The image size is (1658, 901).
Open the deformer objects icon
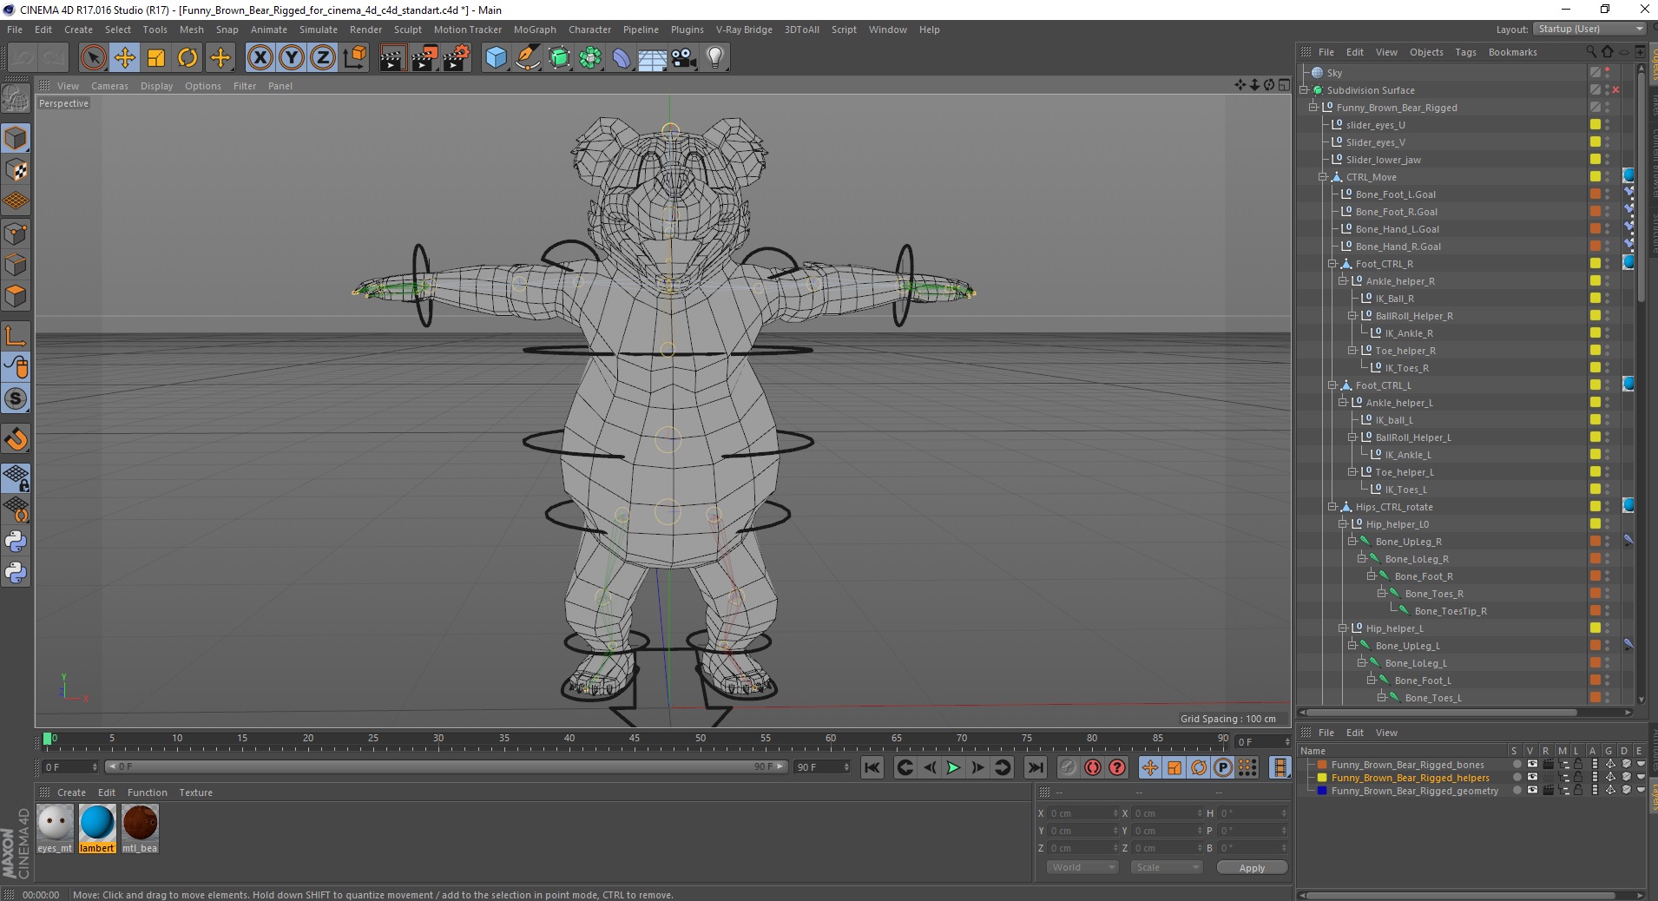pyautogui.click(x=622, y=58)
